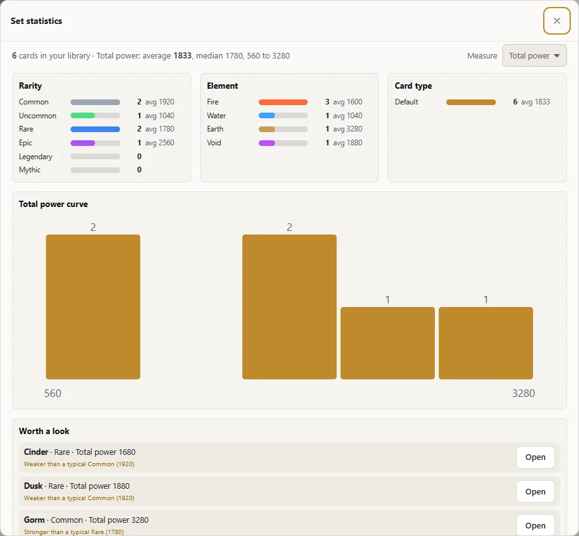The height and width of the screenshot is (536, 579).
Task: Click the "Card type" panel heading
Action: click(x=413, y=86)
